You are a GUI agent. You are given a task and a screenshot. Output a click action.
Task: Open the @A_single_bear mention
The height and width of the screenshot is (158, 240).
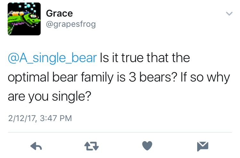[x=52, y=58]
